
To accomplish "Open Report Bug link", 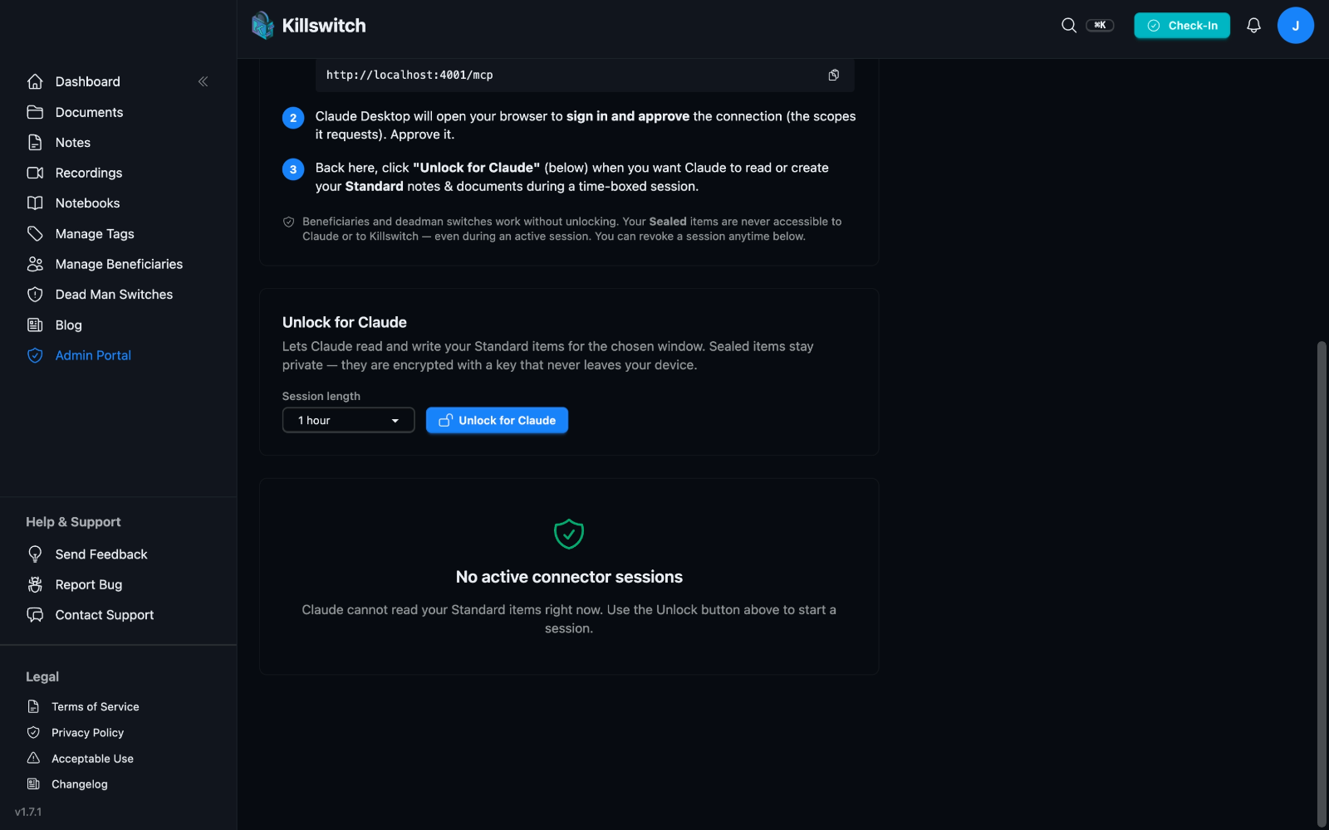I will coord(89,584).
